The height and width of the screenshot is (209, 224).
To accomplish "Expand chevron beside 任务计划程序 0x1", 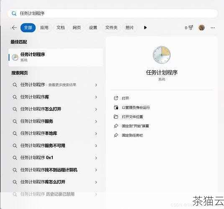I will click(x=96, y=158).
